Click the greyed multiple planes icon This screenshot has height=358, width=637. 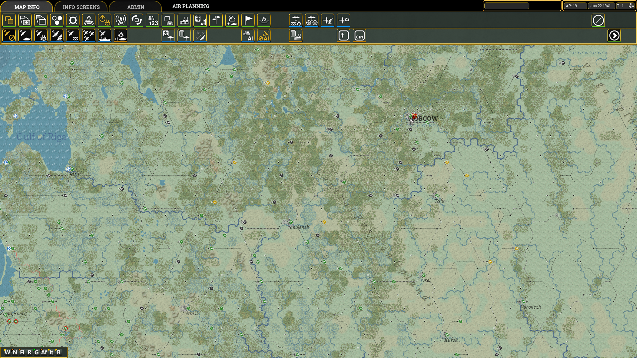coord(200,35)
